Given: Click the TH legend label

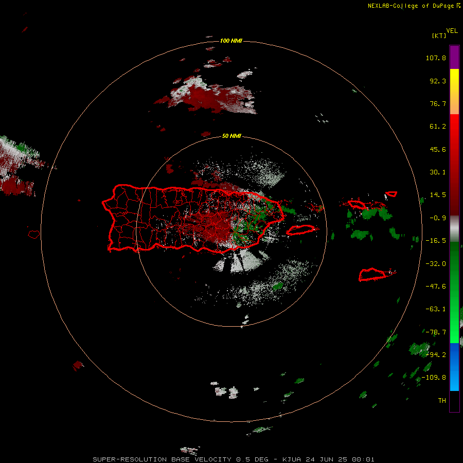Looking at the screenshot, I should (442, 401).
